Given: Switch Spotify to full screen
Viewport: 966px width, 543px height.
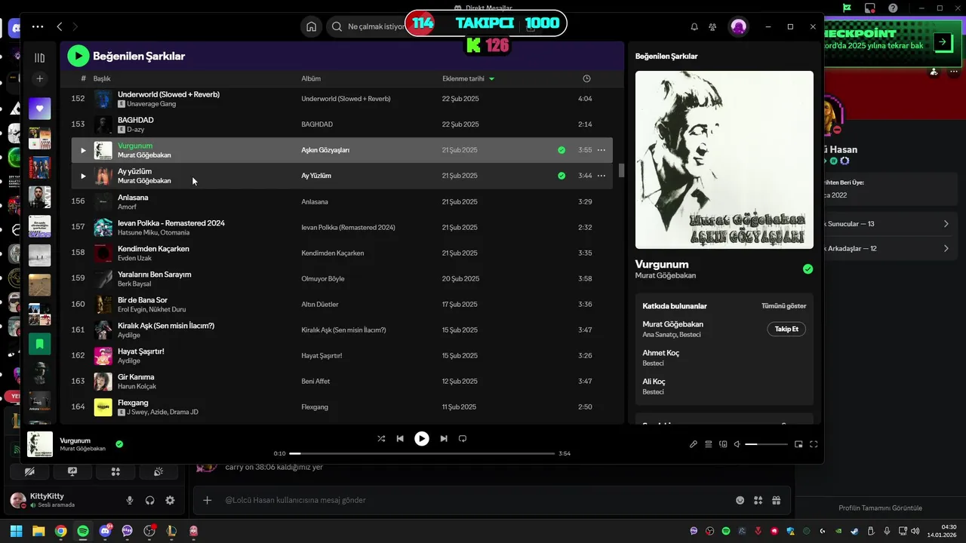Looking at the screenshot, I should [x=814, y=444].
